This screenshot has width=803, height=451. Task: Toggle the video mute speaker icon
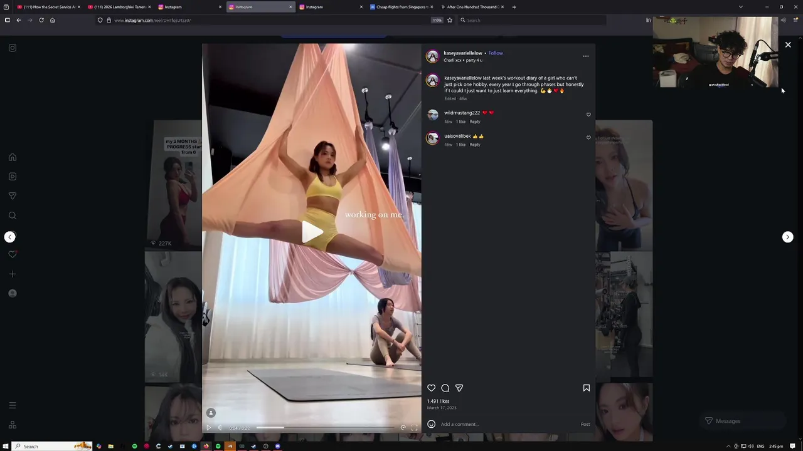220,428
